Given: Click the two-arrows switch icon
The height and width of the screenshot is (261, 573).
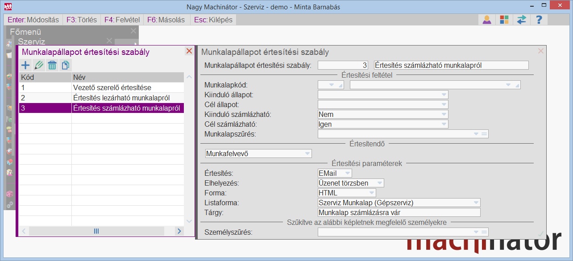Looking at the screenshot, I should 521,20.
